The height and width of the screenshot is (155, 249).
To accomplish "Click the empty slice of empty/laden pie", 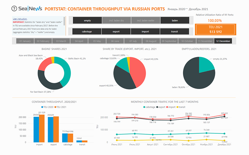I will pos(206,65).
